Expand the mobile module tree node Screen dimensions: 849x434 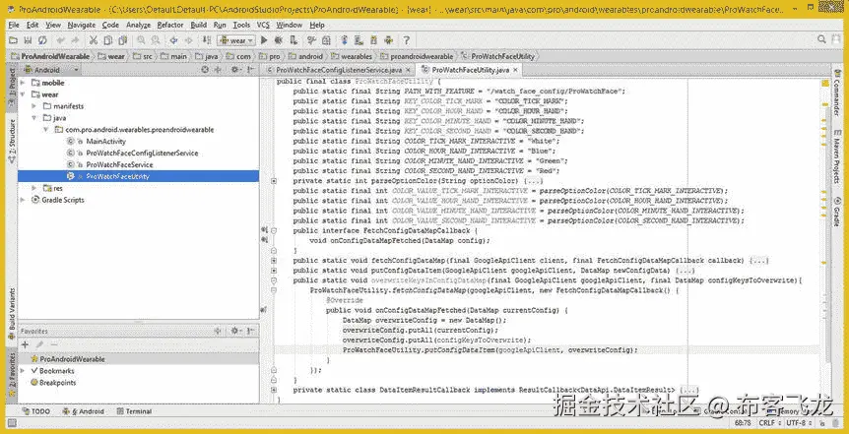click(23, 83)
